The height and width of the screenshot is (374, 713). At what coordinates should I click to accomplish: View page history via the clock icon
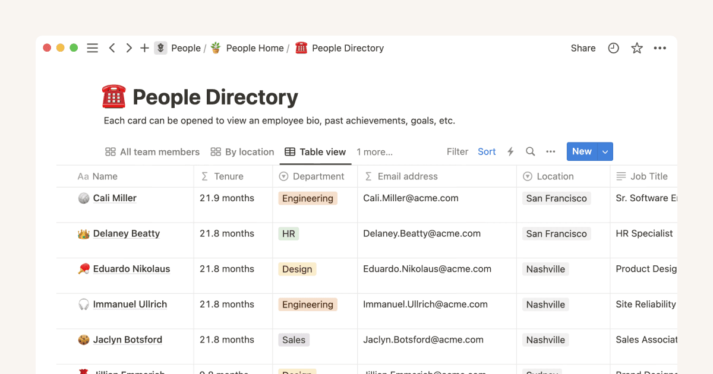[613, 48]
